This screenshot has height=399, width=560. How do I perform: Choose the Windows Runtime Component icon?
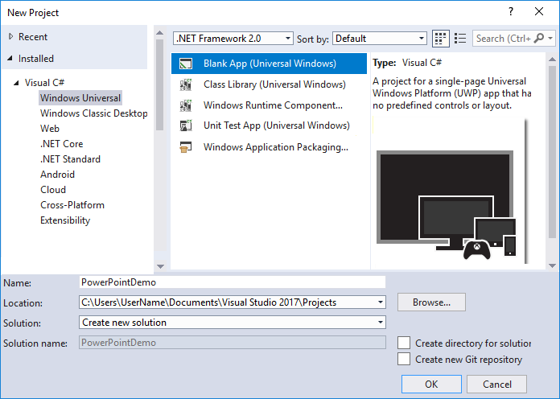click(x=186, y=105)
